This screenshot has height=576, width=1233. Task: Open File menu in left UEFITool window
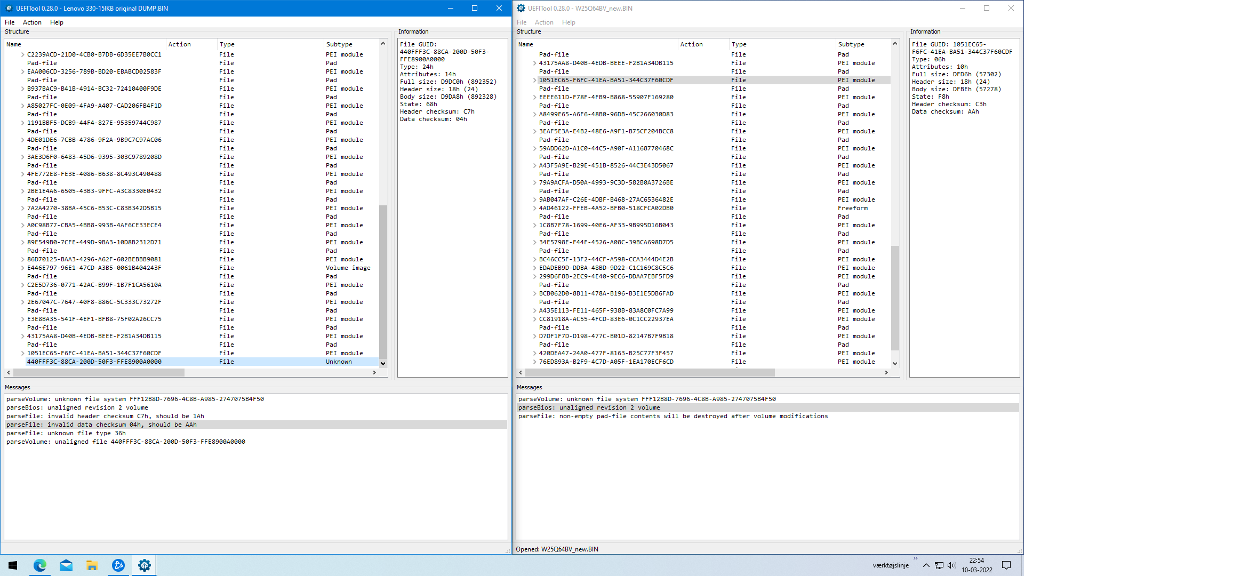click(x=10, y=22)
